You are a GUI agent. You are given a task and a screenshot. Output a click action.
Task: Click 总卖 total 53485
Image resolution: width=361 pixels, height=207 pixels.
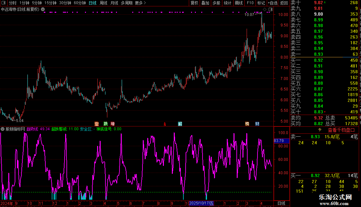(351, 118)
